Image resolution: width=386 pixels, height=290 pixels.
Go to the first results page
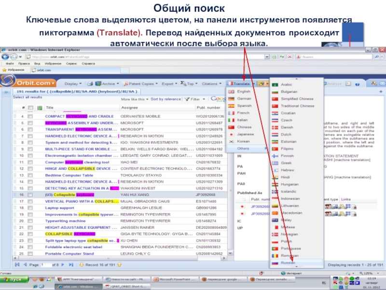coord(17,265)
